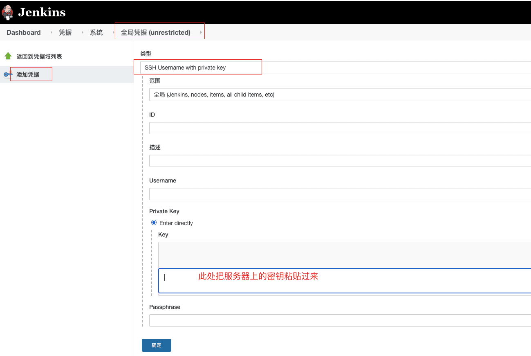Go to Dashboard breadcrumb
531x356 pixels.
click(x=24, y=32)
